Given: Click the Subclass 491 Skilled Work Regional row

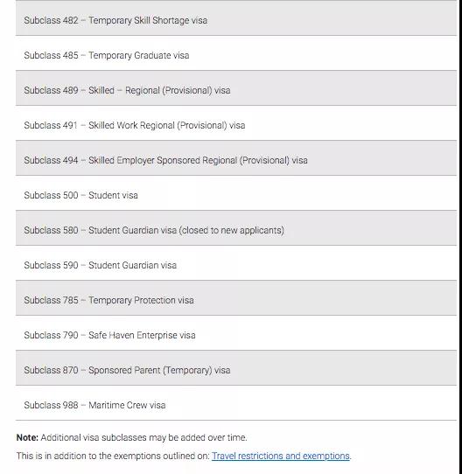Looking at the screenshot, I should 236,123.
